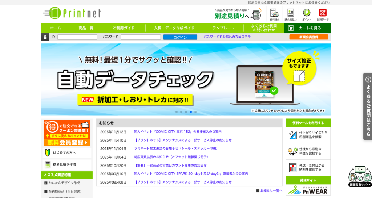Click the ポイント points icon
The width and height of the screenshot is (372, 198).
[307, 14]
